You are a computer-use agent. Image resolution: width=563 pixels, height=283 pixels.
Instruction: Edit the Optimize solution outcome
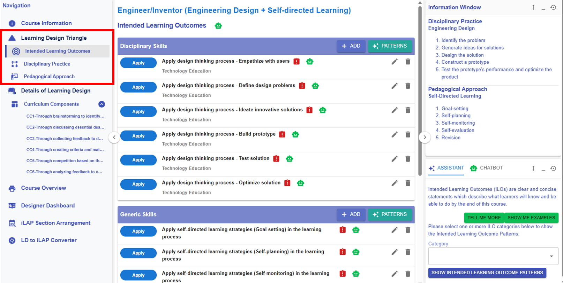(394, 183)
